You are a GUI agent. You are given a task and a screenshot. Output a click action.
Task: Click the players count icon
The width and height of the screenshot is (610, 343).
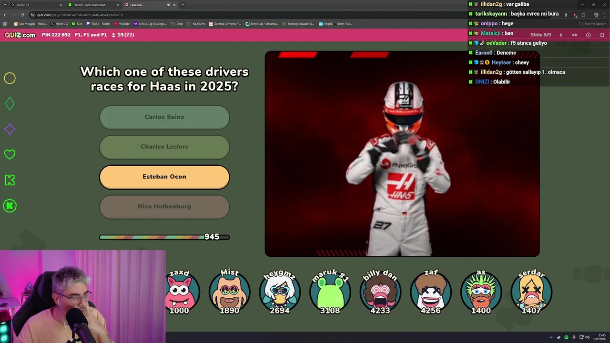point(113,35)
